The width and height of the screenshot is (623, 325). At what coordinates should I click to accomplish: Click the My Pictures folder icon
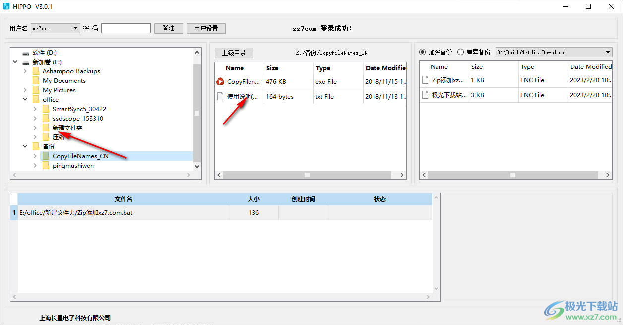pyautogui.click(x=36, y=90)
